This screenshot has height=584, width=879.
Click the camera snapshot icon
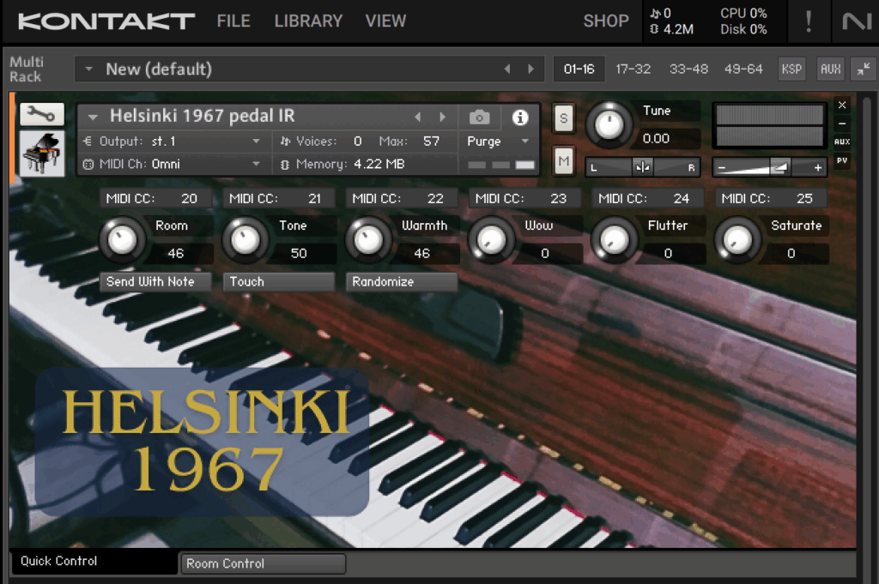coord(480,117)
